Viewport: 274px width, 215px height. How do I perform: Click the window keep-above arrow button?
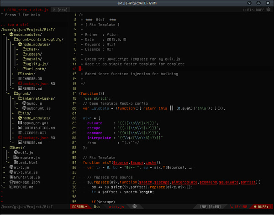click(x=258, y=3)
